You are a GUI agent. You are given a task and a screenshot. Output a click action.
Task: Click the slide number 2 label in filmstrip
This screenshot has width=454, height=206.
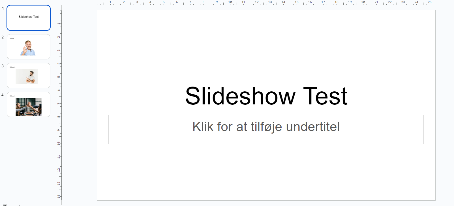3,37
